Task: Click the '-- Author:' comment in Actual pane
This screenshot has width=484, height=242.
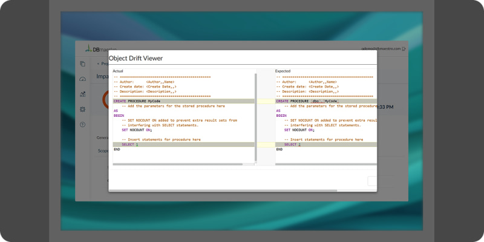Action: [x=144, y=82]
